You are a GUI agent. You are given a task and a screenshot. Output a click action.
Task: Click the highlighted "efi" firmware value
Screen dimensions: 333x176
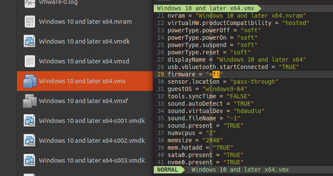214,74
